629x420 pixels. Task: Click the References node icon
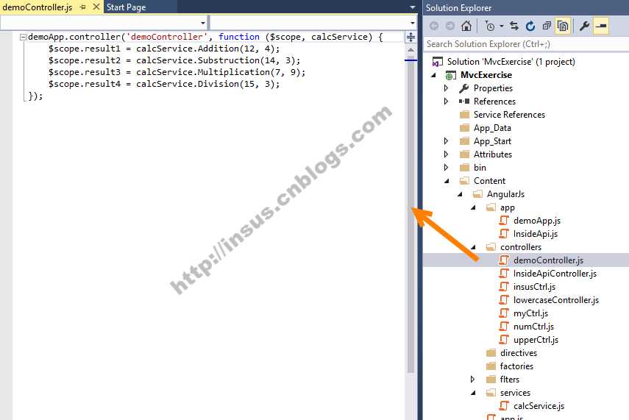point(464,102)
